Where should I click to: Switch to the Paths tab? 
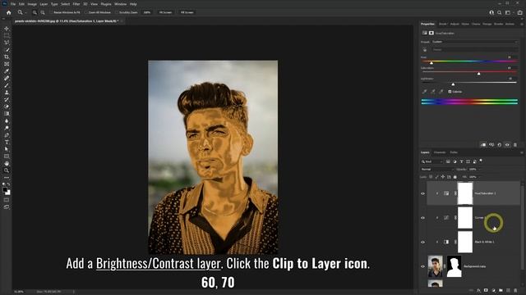point(454,152)
